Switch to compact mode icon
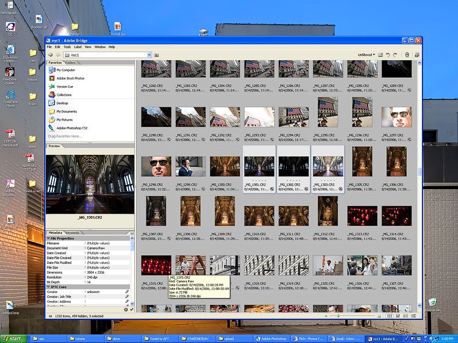458x343 pixels. point(416,55)
